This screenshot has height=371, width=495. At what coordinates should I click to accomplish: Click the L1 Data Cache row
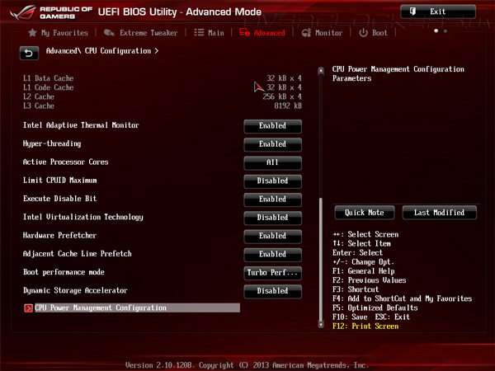click(163, 78)
